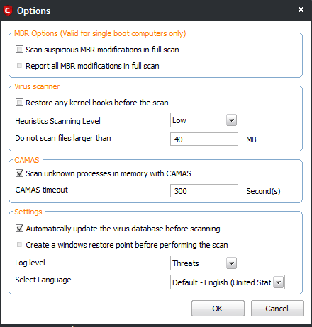This screenshot has height=327, width=312.
Task: Expand the Log level dropdown
Action: 204,263
